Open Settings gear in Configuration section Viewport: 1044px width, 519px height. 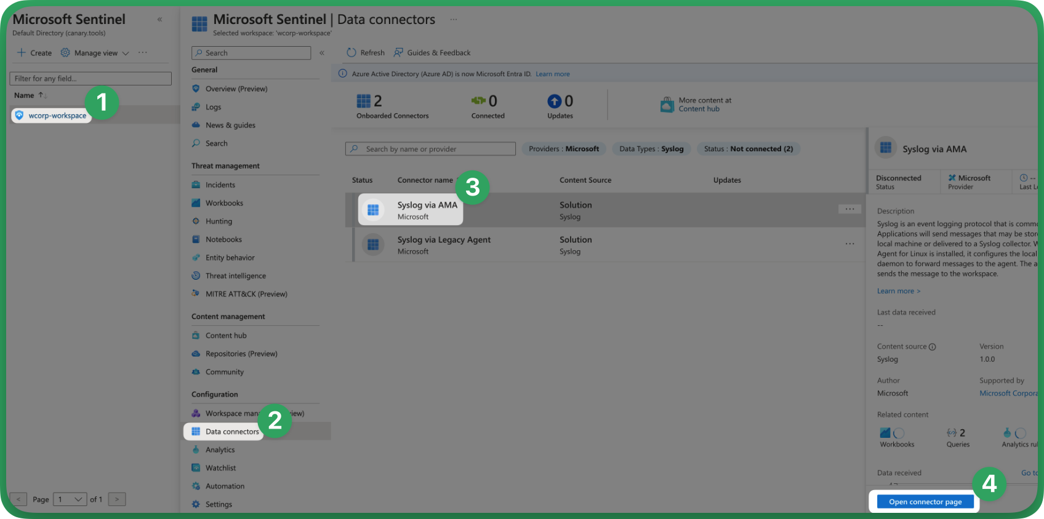[x=196, y=504]
